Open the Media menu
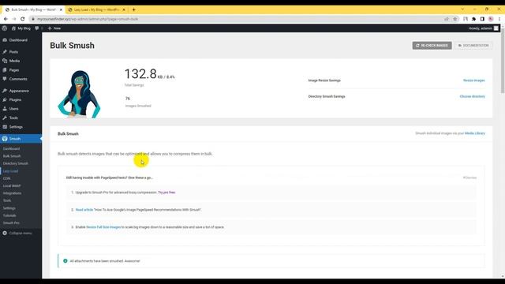Screen dimensions: 505x284 point(14,61)
